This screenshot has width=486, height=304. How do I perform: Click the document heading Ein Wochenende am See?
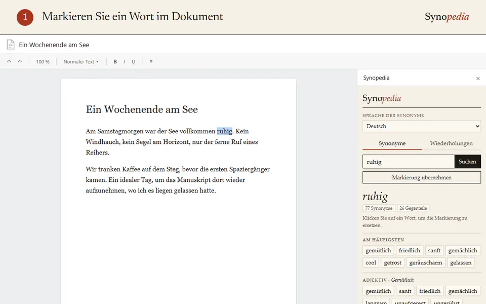[x=142, y=109]
